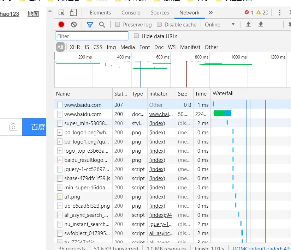Switch to the Sources tab
Screen dimensions: 291x250
click(x=160, y=13)
